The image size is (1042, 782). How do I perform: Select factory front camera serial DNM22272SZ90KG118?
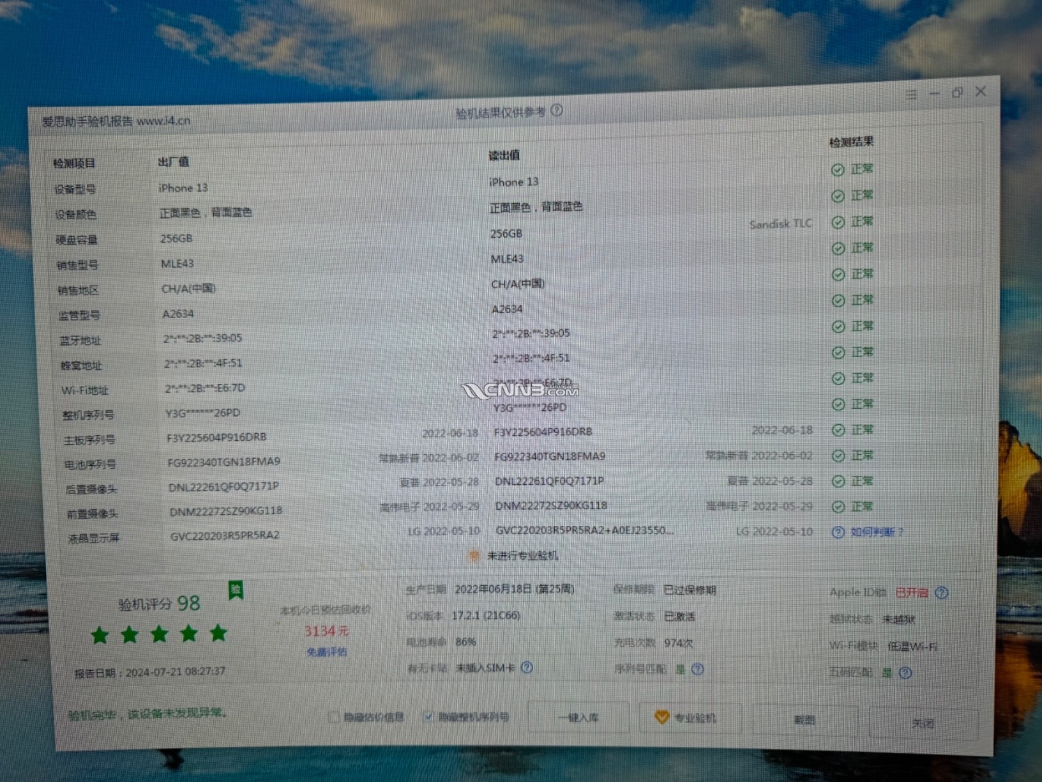click(226, 511)
